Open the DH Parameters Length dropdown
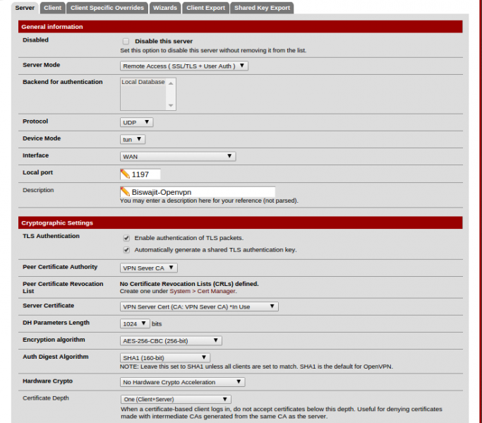 [135, 323]
